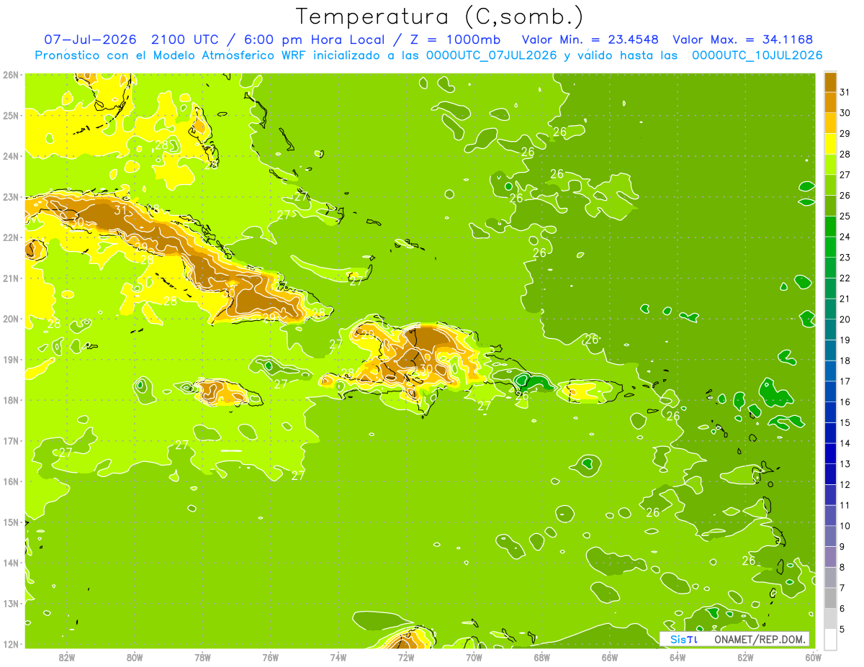
Task: Click the '66W' longitude axis label
Action: pos(610,657)
